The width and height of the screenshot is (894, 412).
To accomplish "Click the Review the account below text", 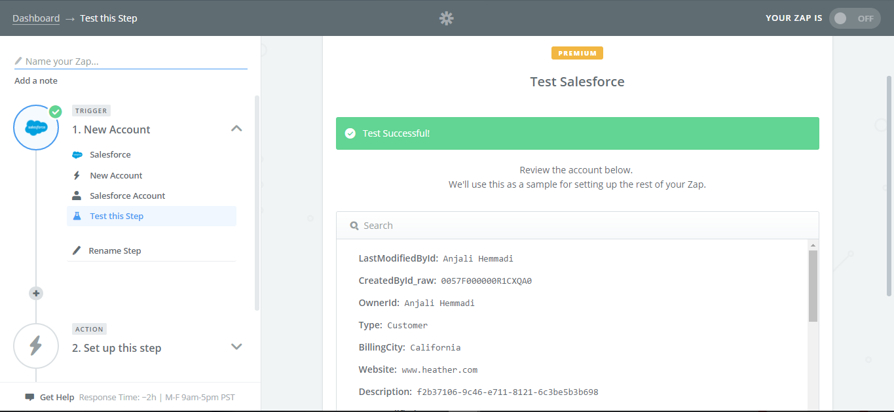I will click(x=576, y=170).
